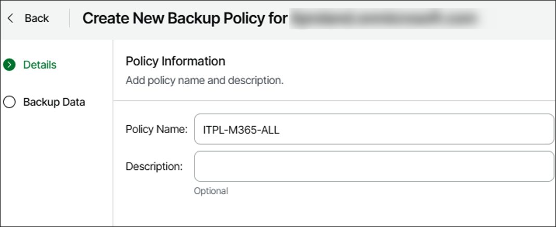
Task: Click the ITPL-M365-ALL text in the field
Action: 241,130
